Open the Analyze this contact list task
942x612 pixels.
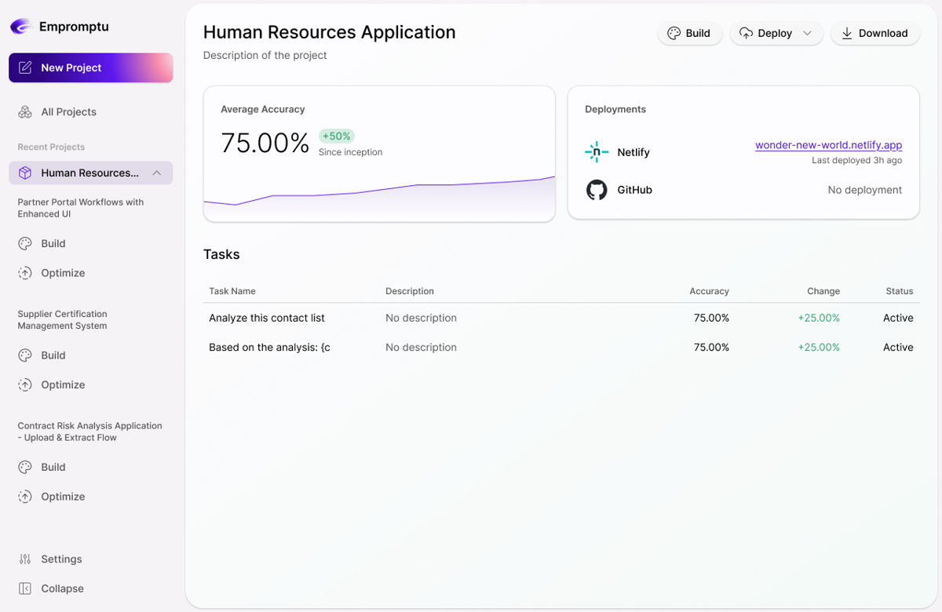[x=267, y=318]
